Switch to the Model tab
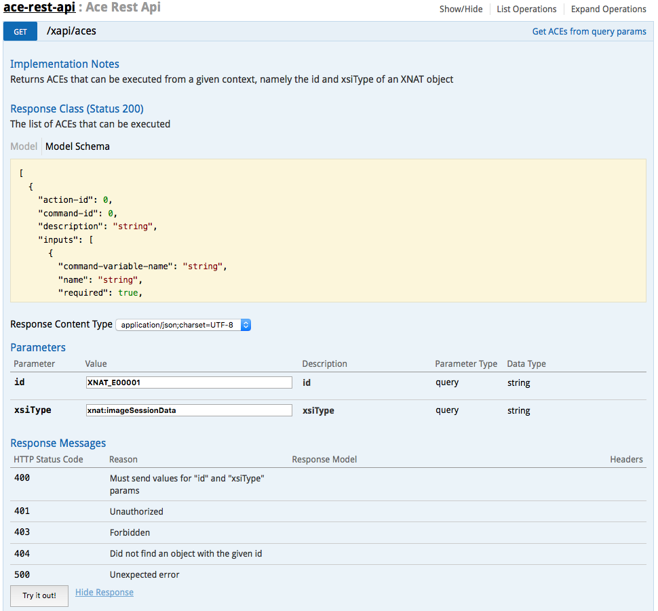Screen dimensions: 658x611 pos(24,146)
